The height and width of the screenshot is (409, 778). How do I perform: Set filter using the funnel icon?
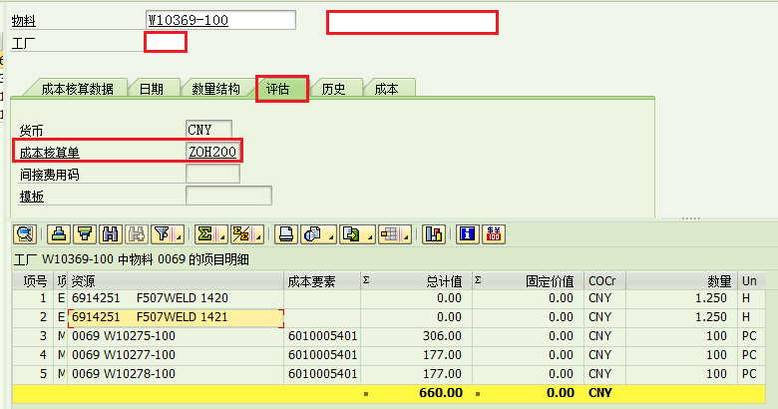[x=163, y=233]
